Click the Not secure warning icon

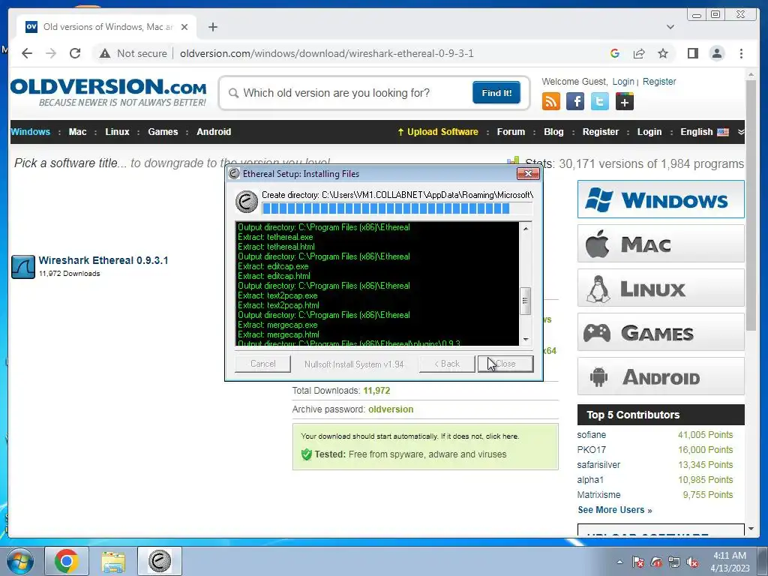(x=105, y=53)
